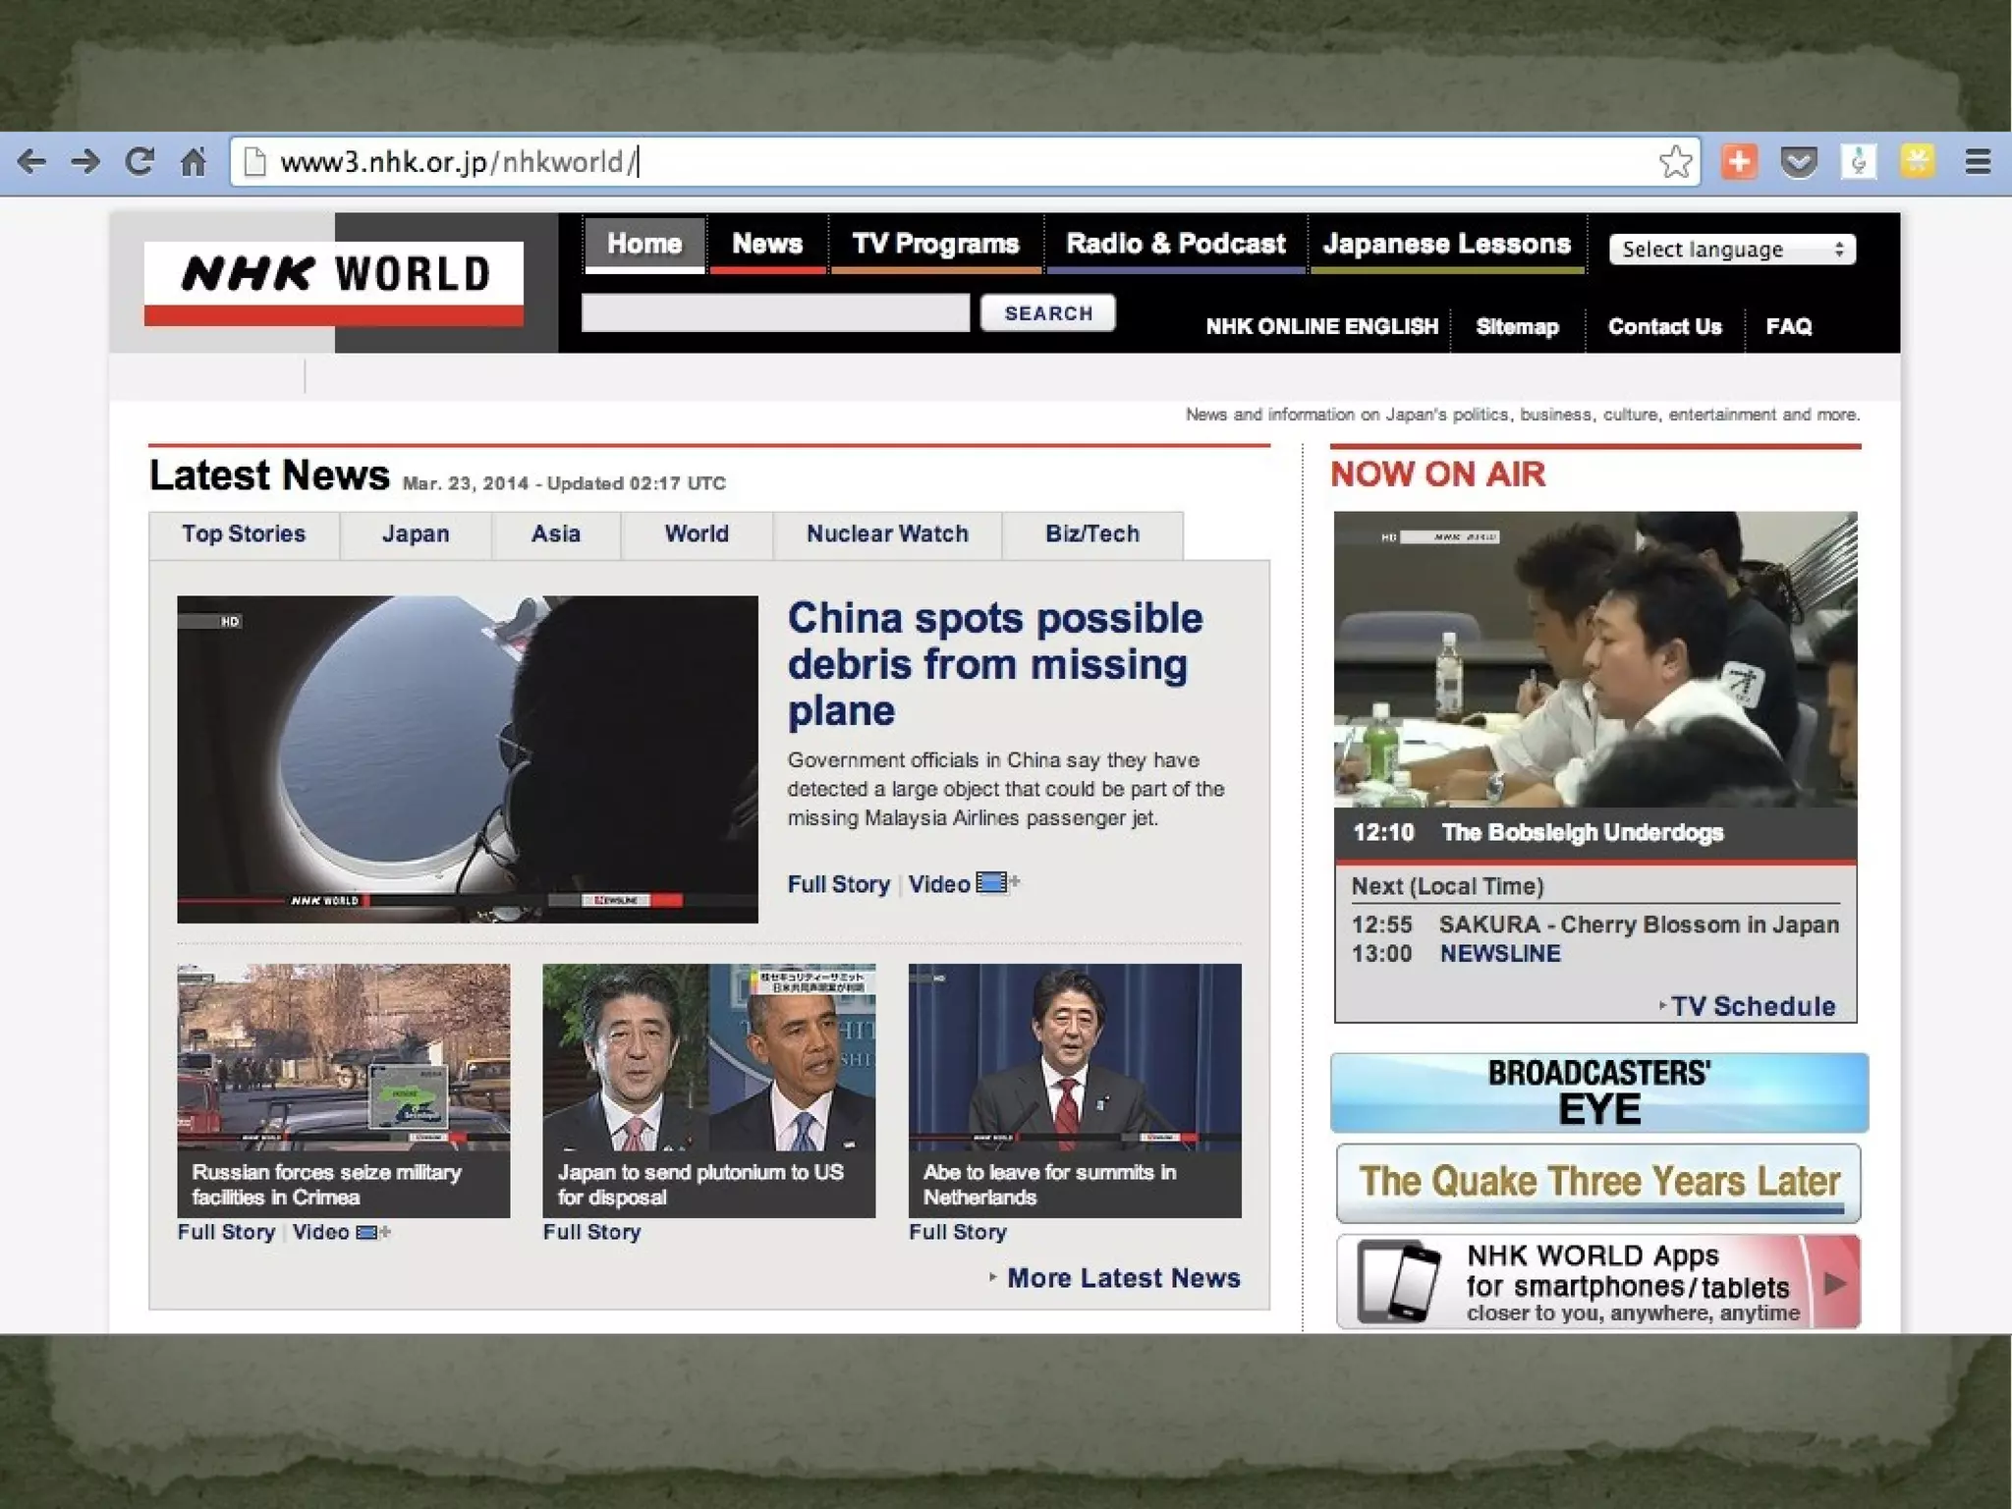Click the browser home icon
Viewport: 2012px width, 1509px height.
tap(194, 162)
